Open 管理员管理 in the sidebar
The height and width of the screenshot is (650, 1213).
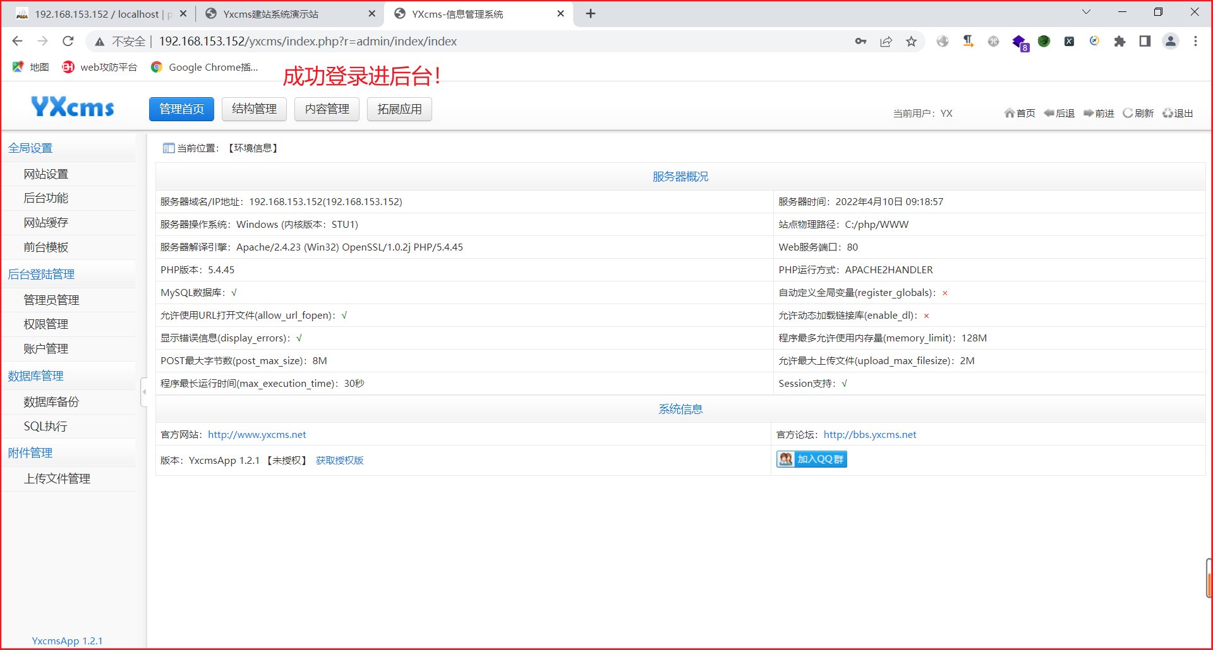coord(51,300)
